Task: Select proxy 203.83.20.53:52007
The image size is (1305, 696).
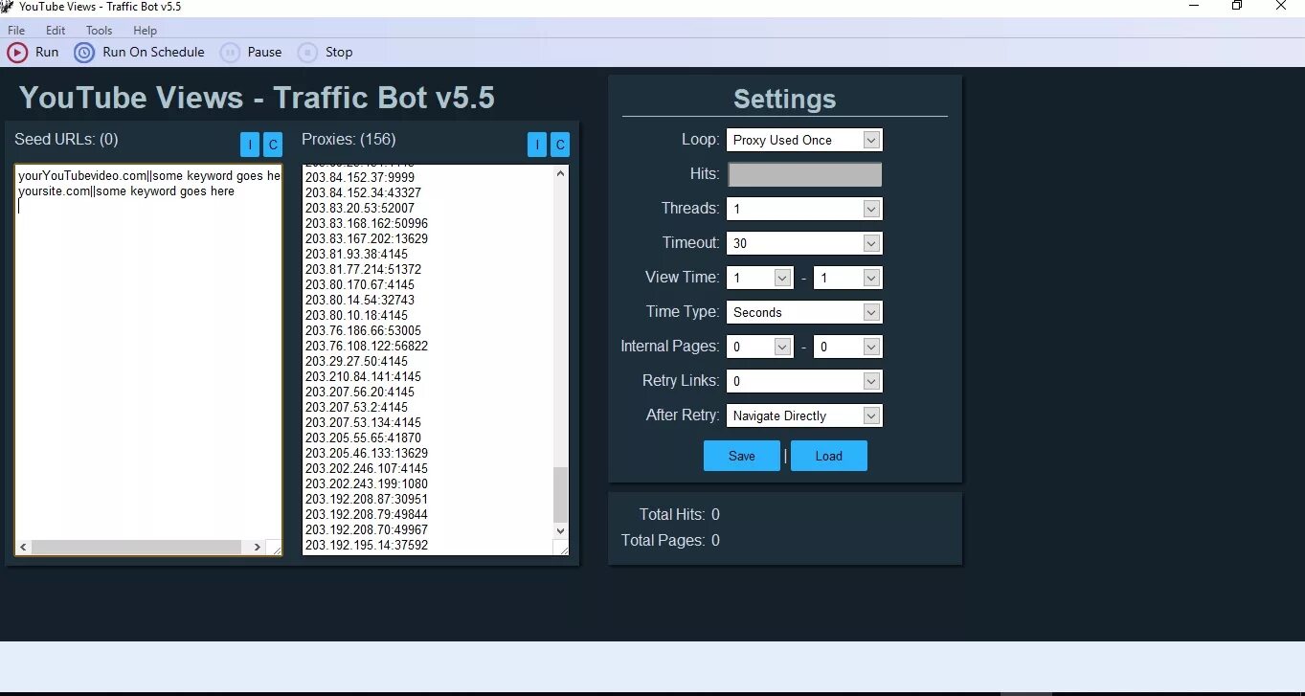Action: pos(360,208)
